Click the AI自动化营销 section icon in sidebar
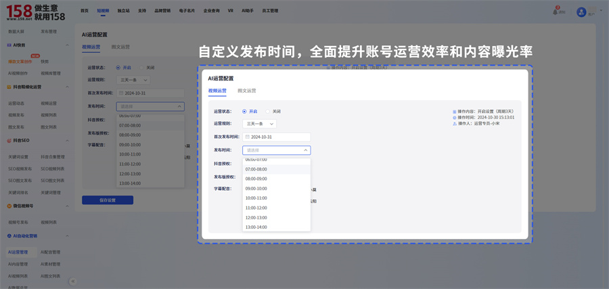The width and height of the screenshot is (609, 289). (x=10, y=236)
